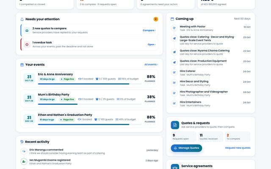Click the comment bubble icon for Eric Marangu's comment
271x169 pixels.
[x=24, y=151]
